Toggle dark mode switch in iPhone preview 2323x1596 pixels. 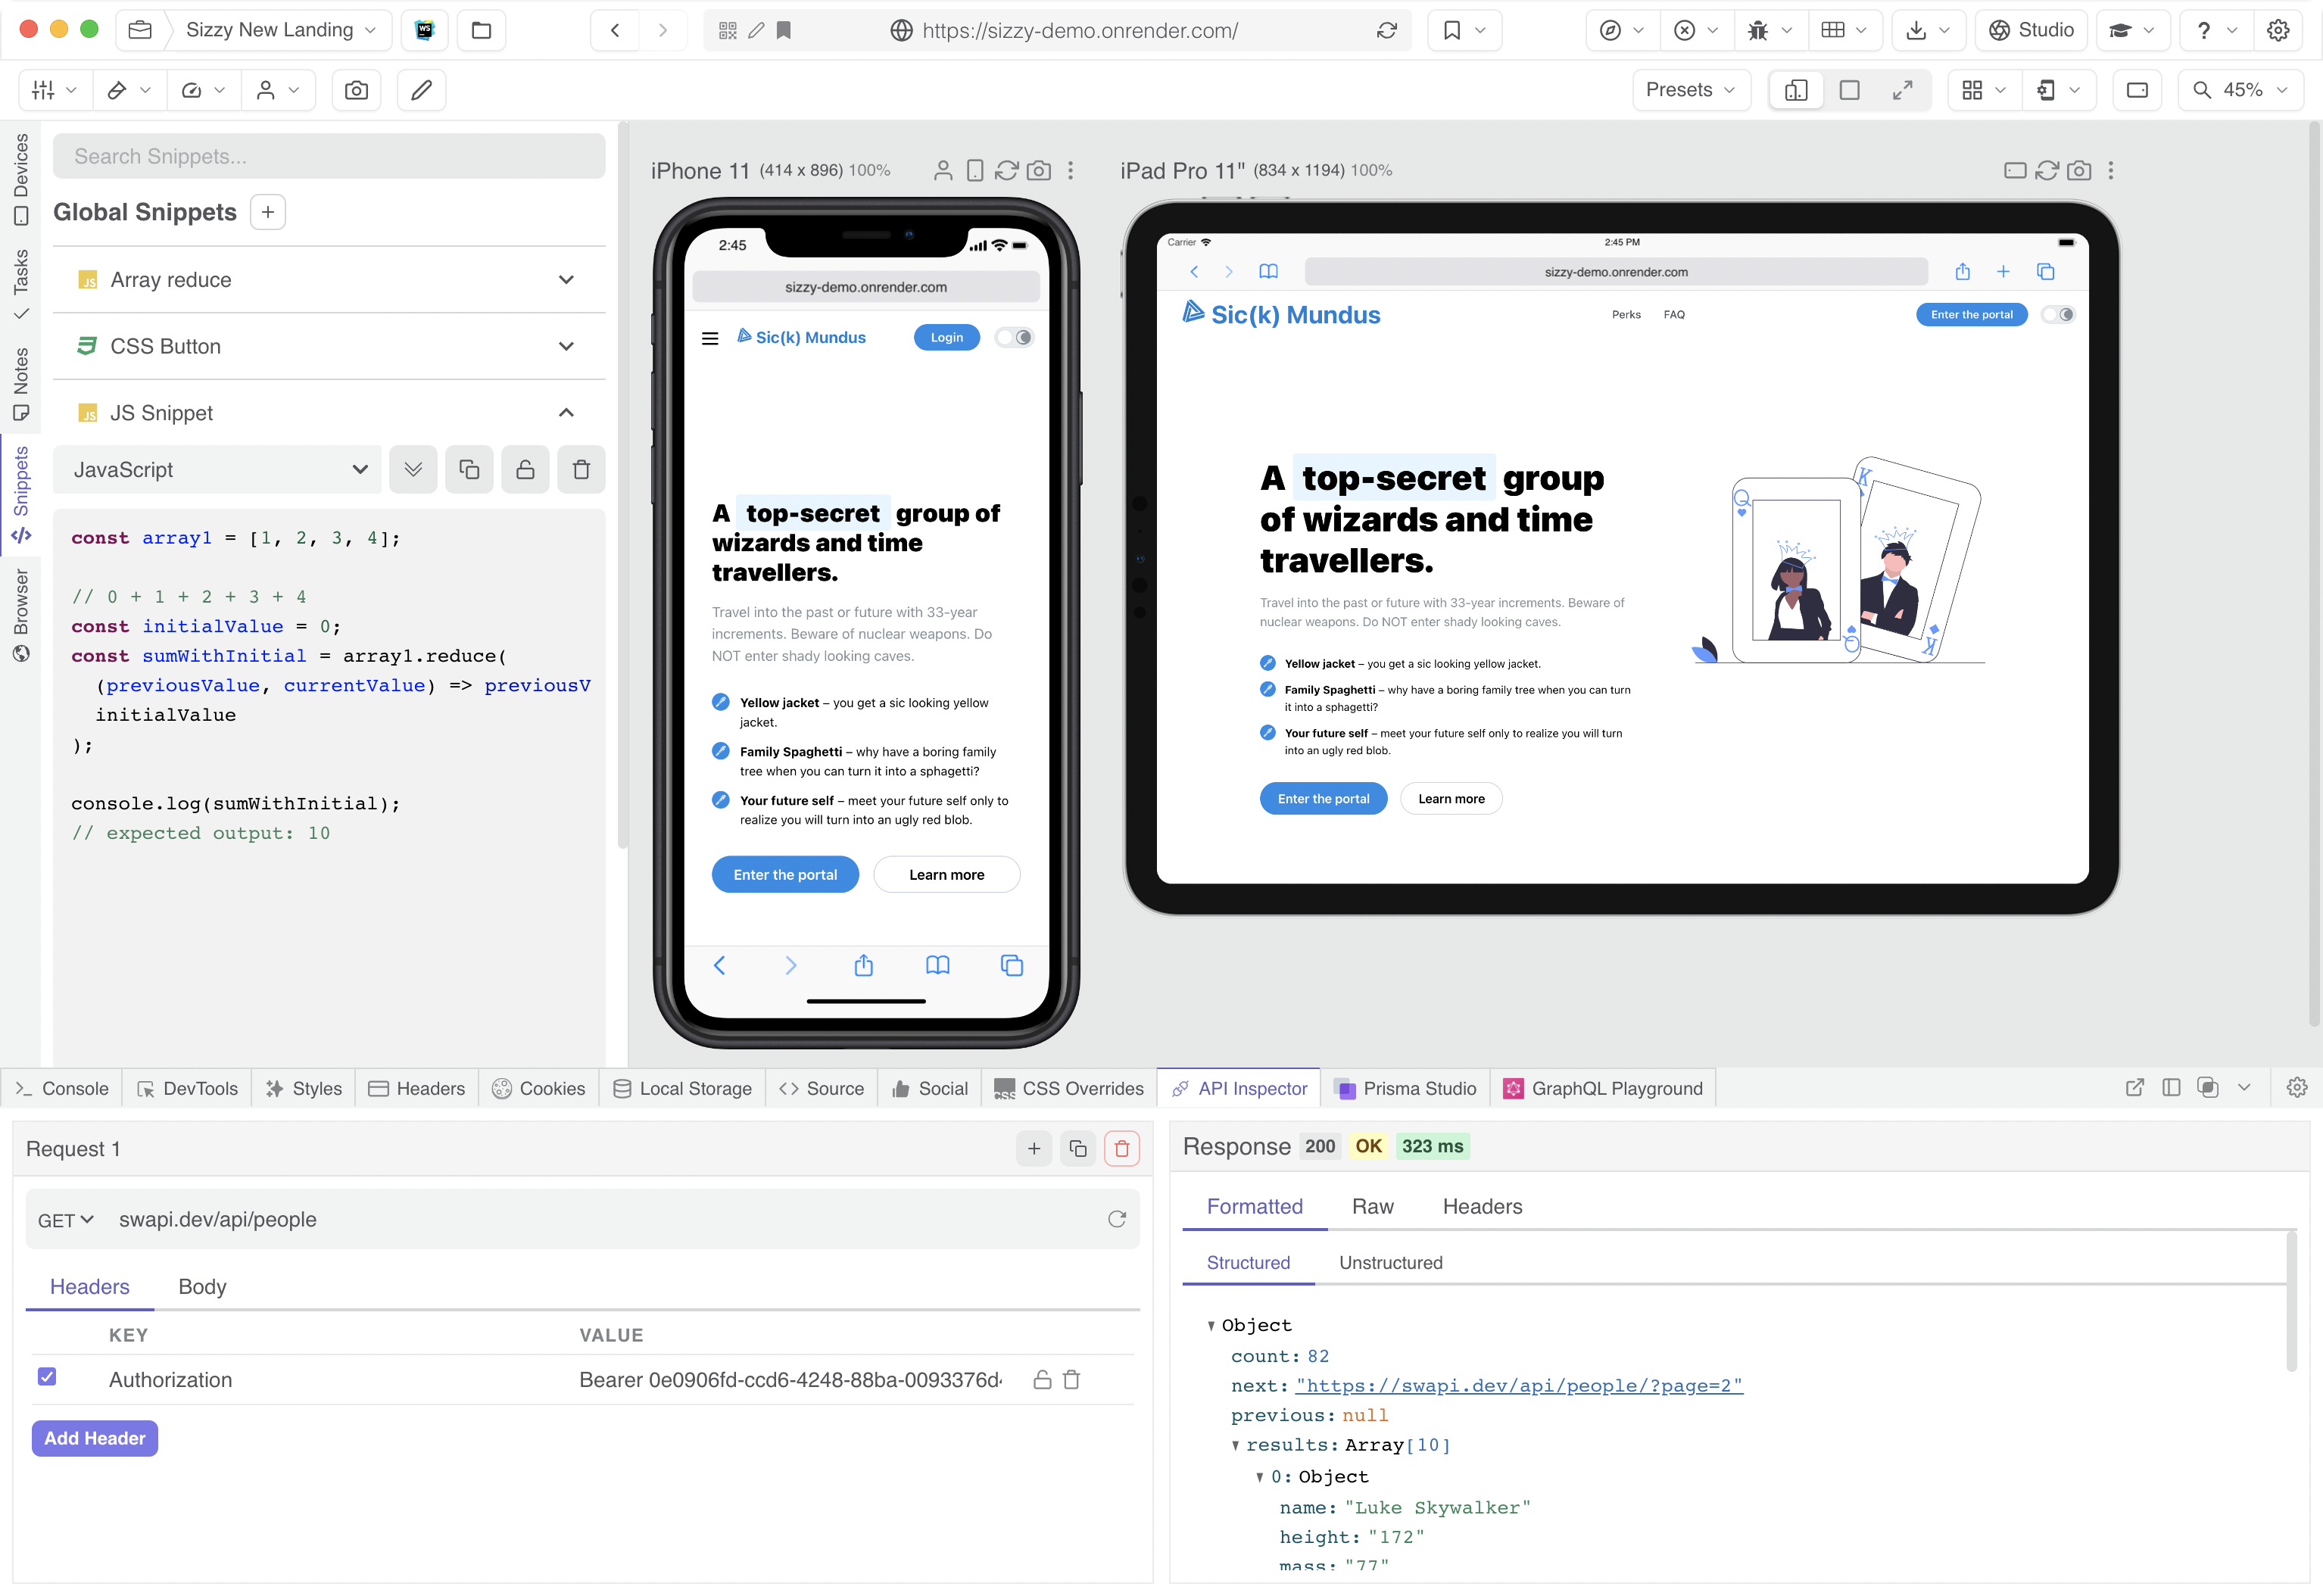click(x=1015, y=338)
